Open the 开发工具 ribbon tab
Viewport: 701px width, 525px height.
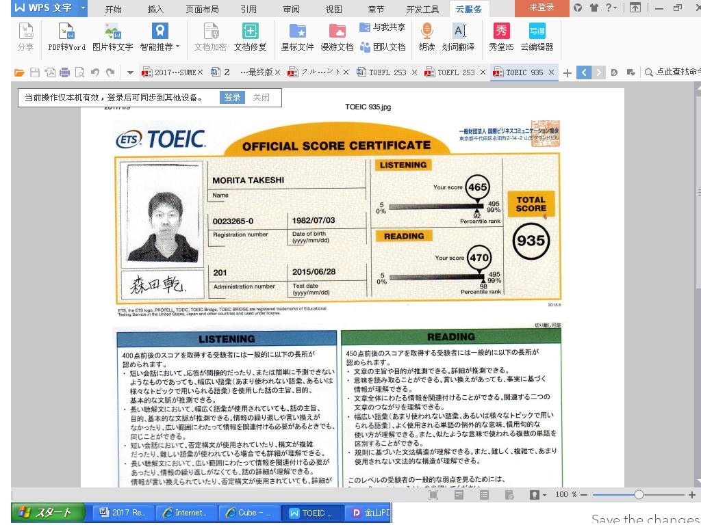point(422,9)
